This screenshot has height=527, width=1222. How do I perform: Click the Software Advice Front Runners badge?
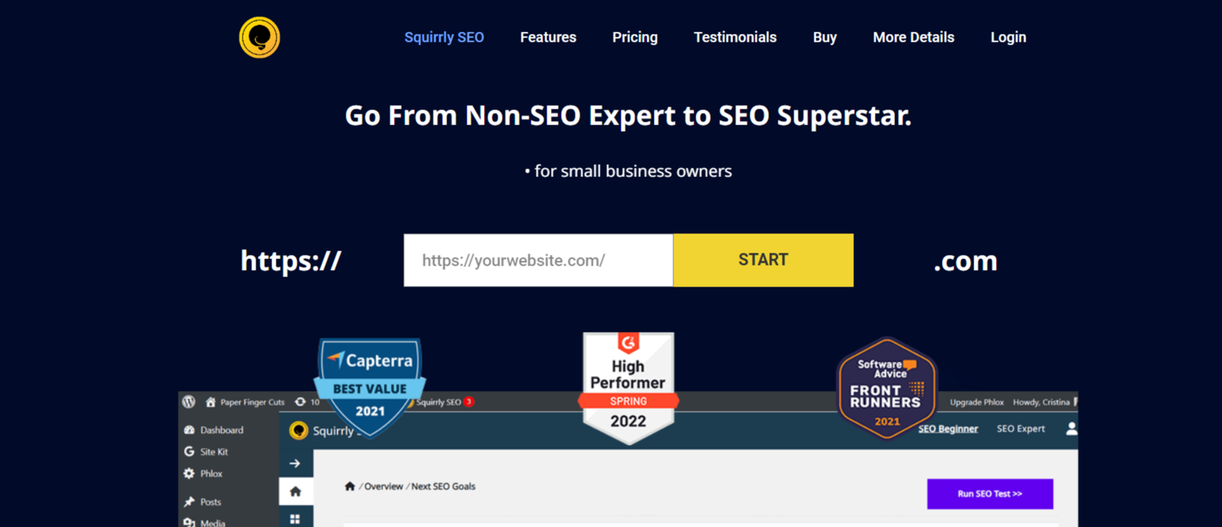pyautogui.click(x=886, y=388)
